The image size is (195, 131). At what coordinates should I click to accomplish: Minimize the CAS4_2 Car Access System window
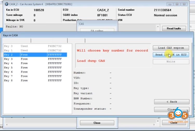point(170,4)
